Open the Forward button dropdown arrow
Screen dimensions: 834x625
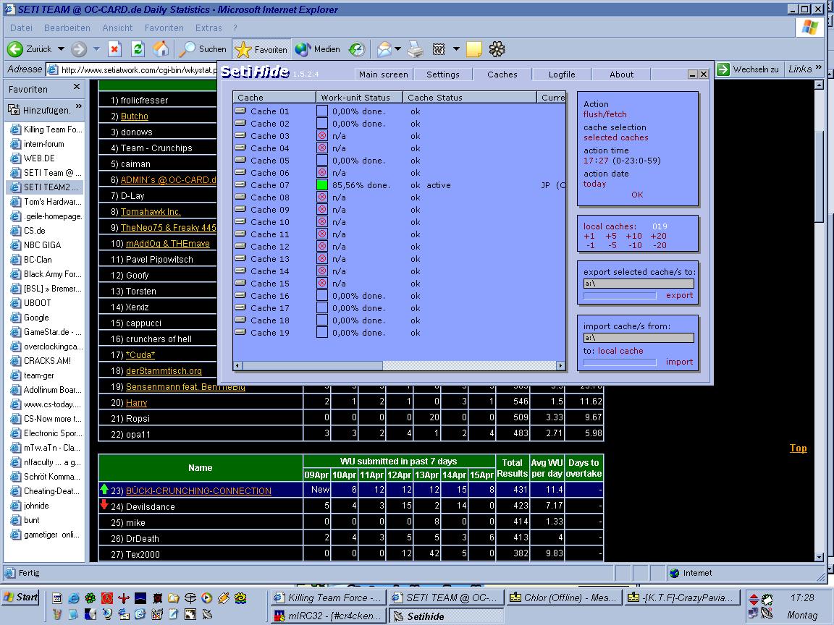click(x=96, y=49)
